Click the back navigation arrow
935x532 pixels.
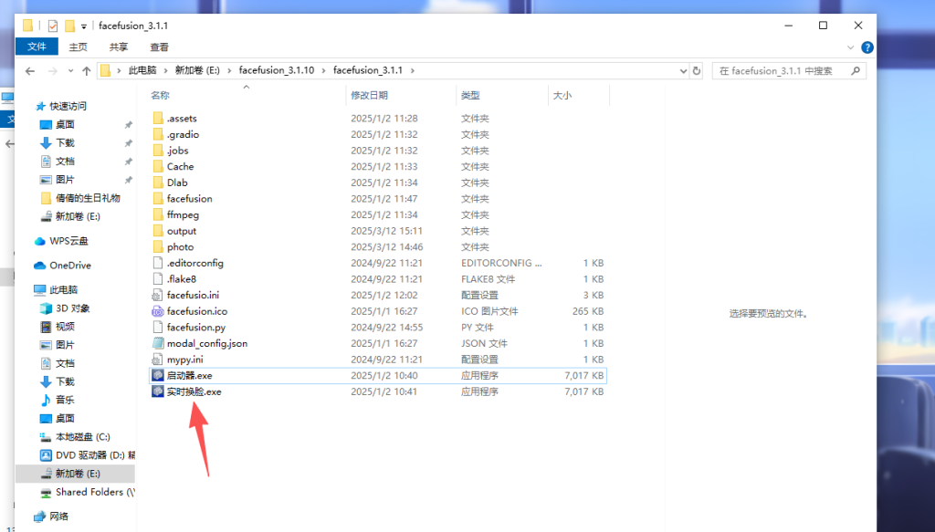click(x=30, y=70)
